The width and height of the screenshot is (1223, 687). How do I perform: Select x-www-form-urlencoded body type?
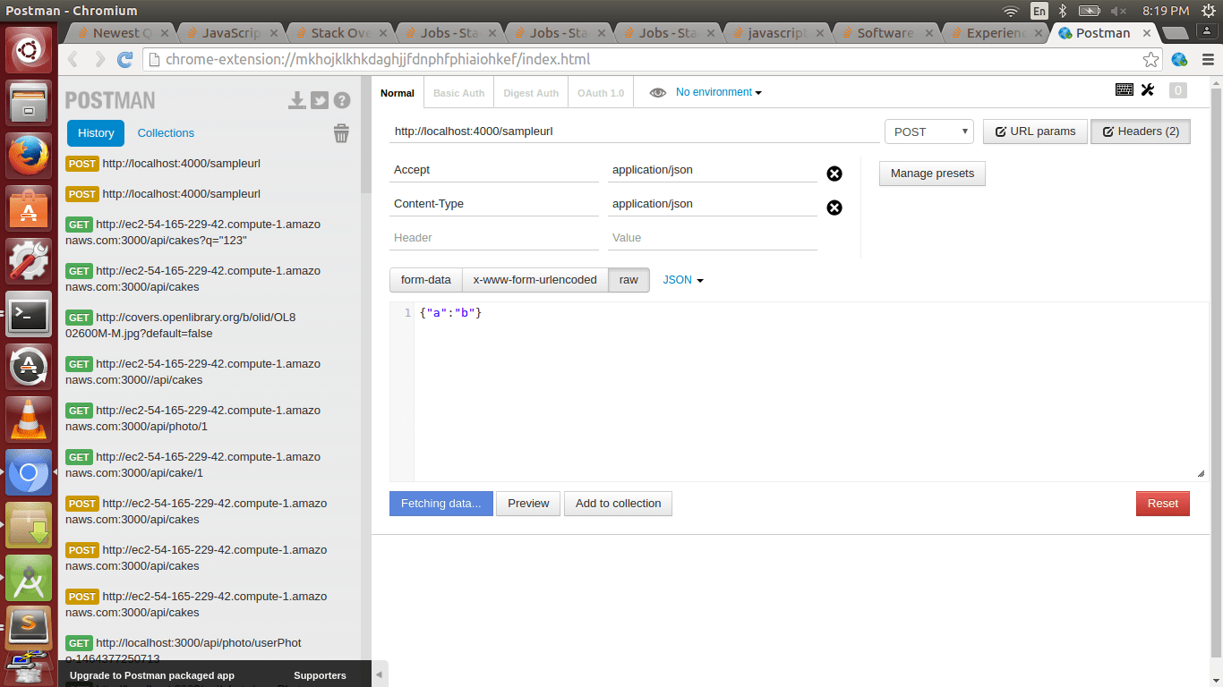pyautogui.click(x=535, y=280)
